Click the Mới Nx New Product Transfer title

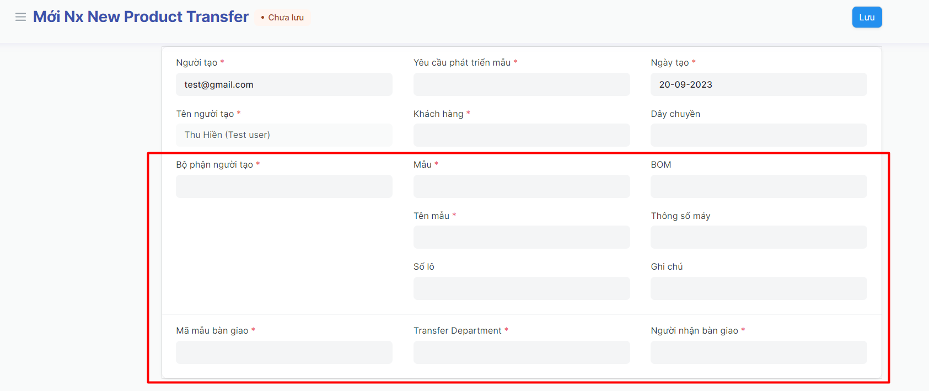coord(141,17)
